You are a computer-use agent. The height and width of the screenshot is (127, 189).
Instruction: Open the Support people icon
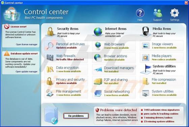[x=158, y=13]
